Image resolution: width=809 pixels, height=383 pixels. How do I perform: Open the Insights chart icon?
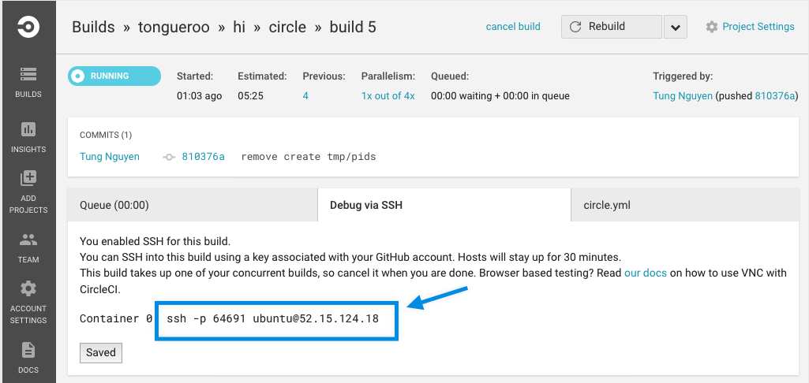point(28,129)
